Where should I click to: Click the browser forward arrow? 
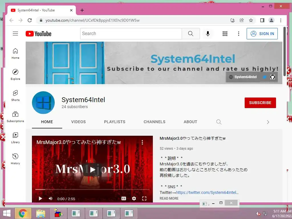tap(21, 20)
